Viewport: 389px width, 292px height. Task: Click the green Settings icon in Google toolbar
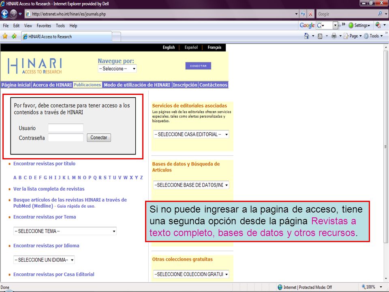pos(351,25)
